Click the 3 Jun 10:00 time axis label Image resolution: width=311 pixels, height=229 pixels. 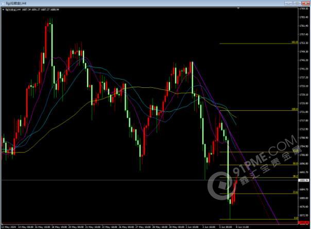click(209, 225)
